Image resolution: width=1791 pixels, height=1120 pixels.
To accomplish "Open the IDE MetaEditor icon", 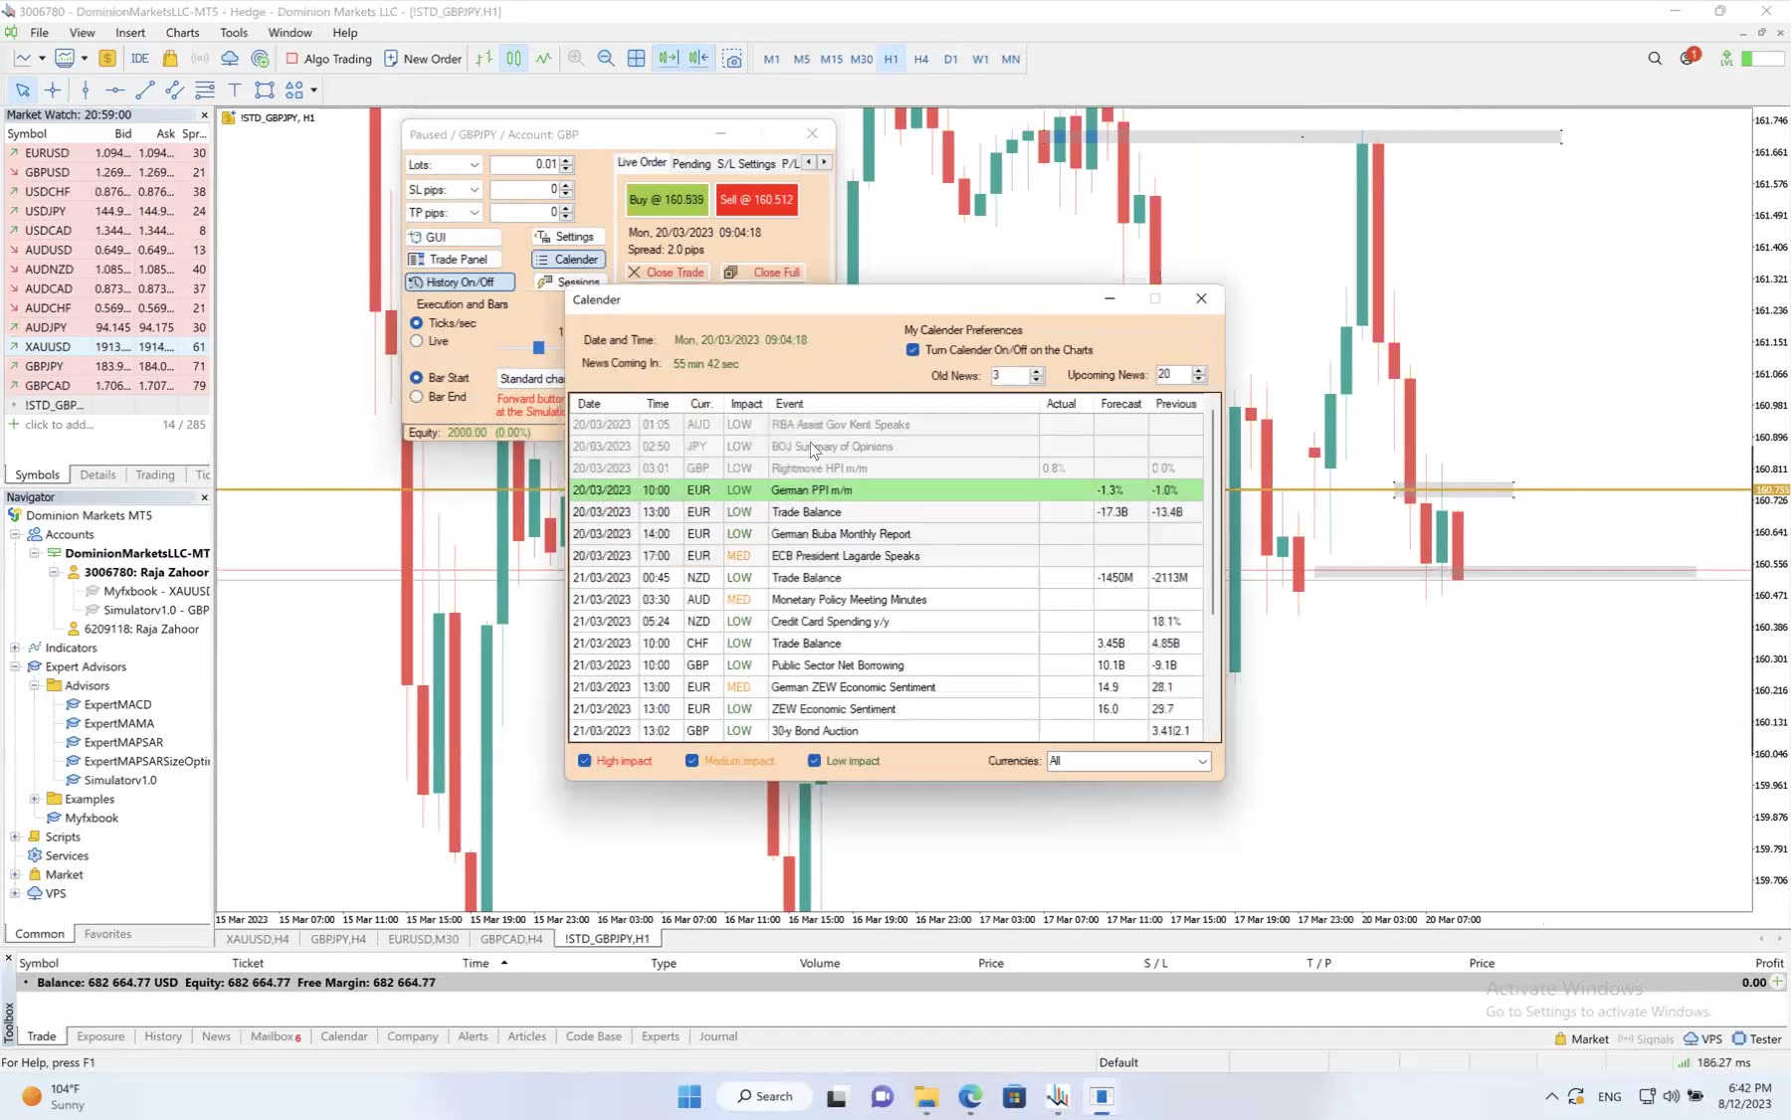I will 139,59.
